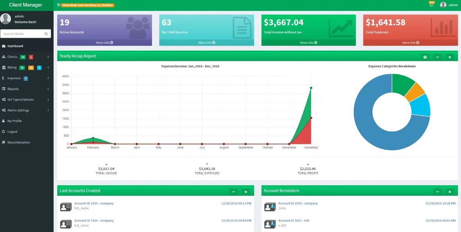The width and height of the screenshot is (461, 232).
Task: Click the Search Clients input field
Action: (x=21, y=34)
